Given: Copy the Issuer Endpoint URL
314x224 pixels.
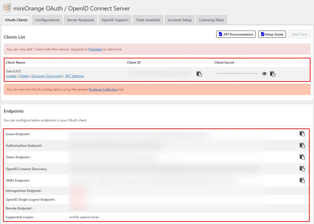Looking at the screenshot, I should (x=302, y=134).
